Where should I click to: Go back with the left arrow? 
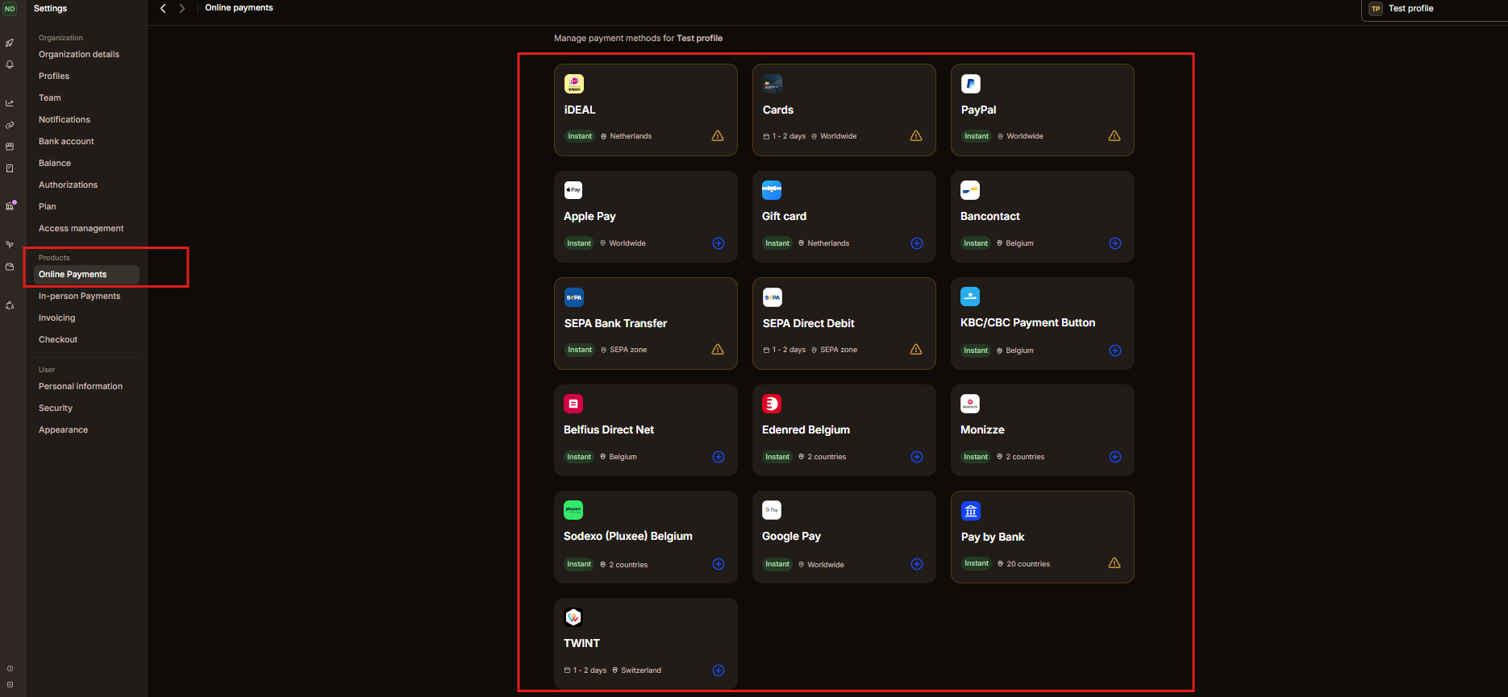(x=163, y=8)
